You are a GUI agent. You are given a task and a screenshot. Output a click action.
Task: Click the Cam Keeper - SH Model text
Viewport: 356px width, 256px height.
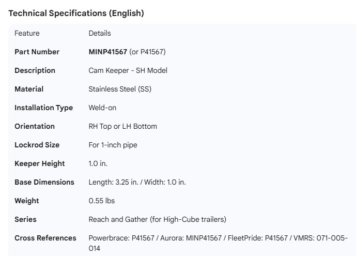point(128,70)
